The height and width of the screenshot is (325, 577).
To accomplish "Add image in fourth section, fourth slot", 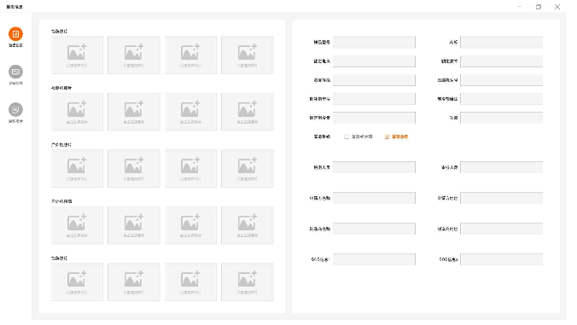I will [248, 225].
